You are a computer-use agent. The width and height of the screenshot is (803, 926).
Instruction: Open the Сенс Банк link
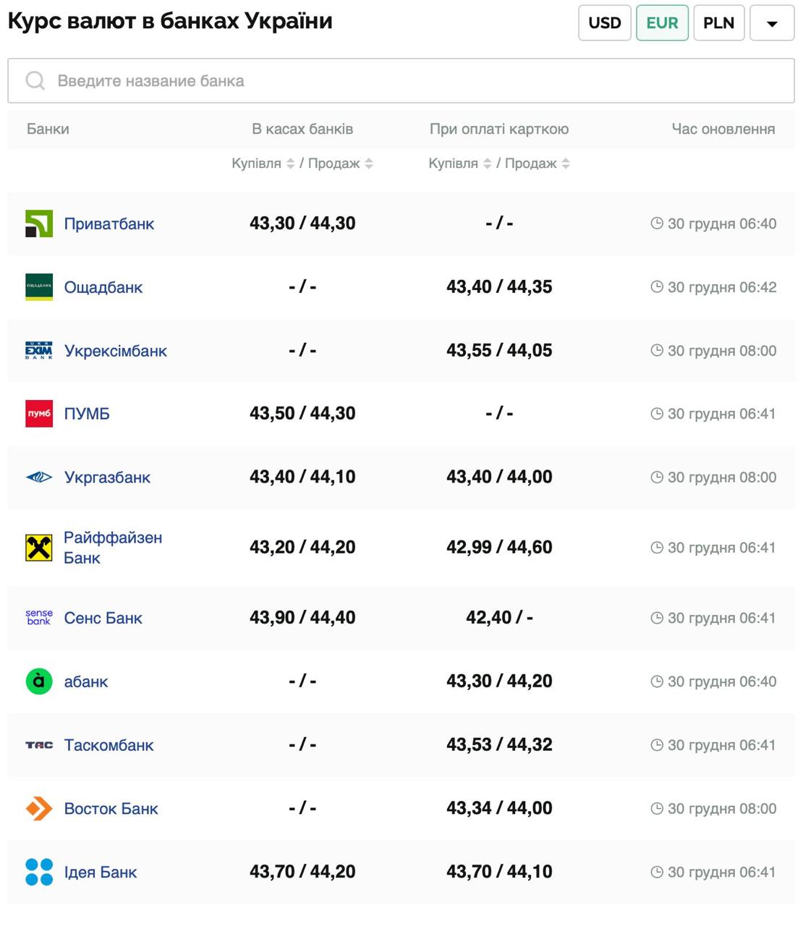click(x=103, y=618)
